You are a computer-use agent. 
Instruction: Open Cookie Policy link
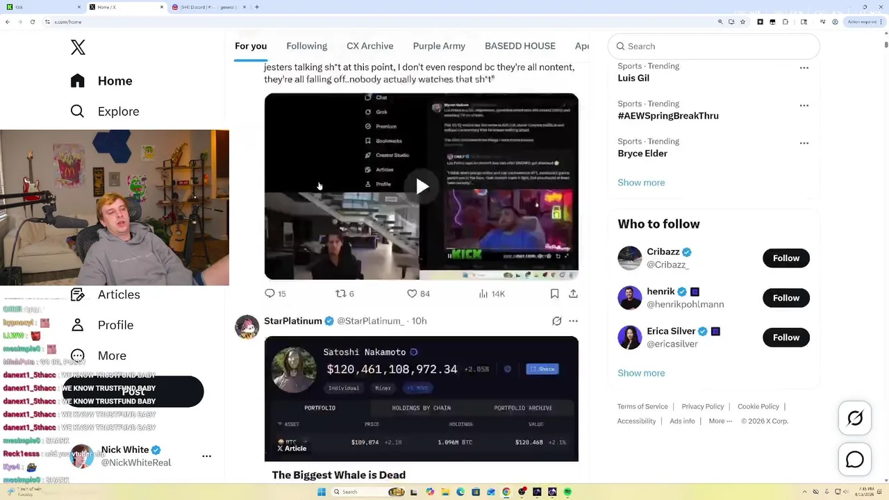(758, 406)
